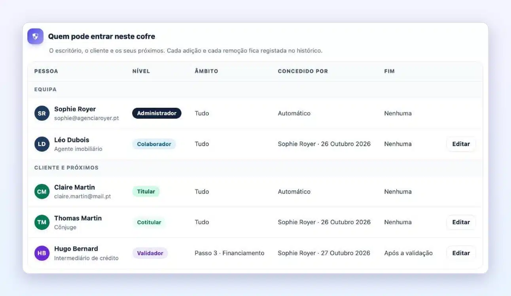Click Thomas Martin's TM avatar
511x296 pixels.
click(x=42, y=222)
